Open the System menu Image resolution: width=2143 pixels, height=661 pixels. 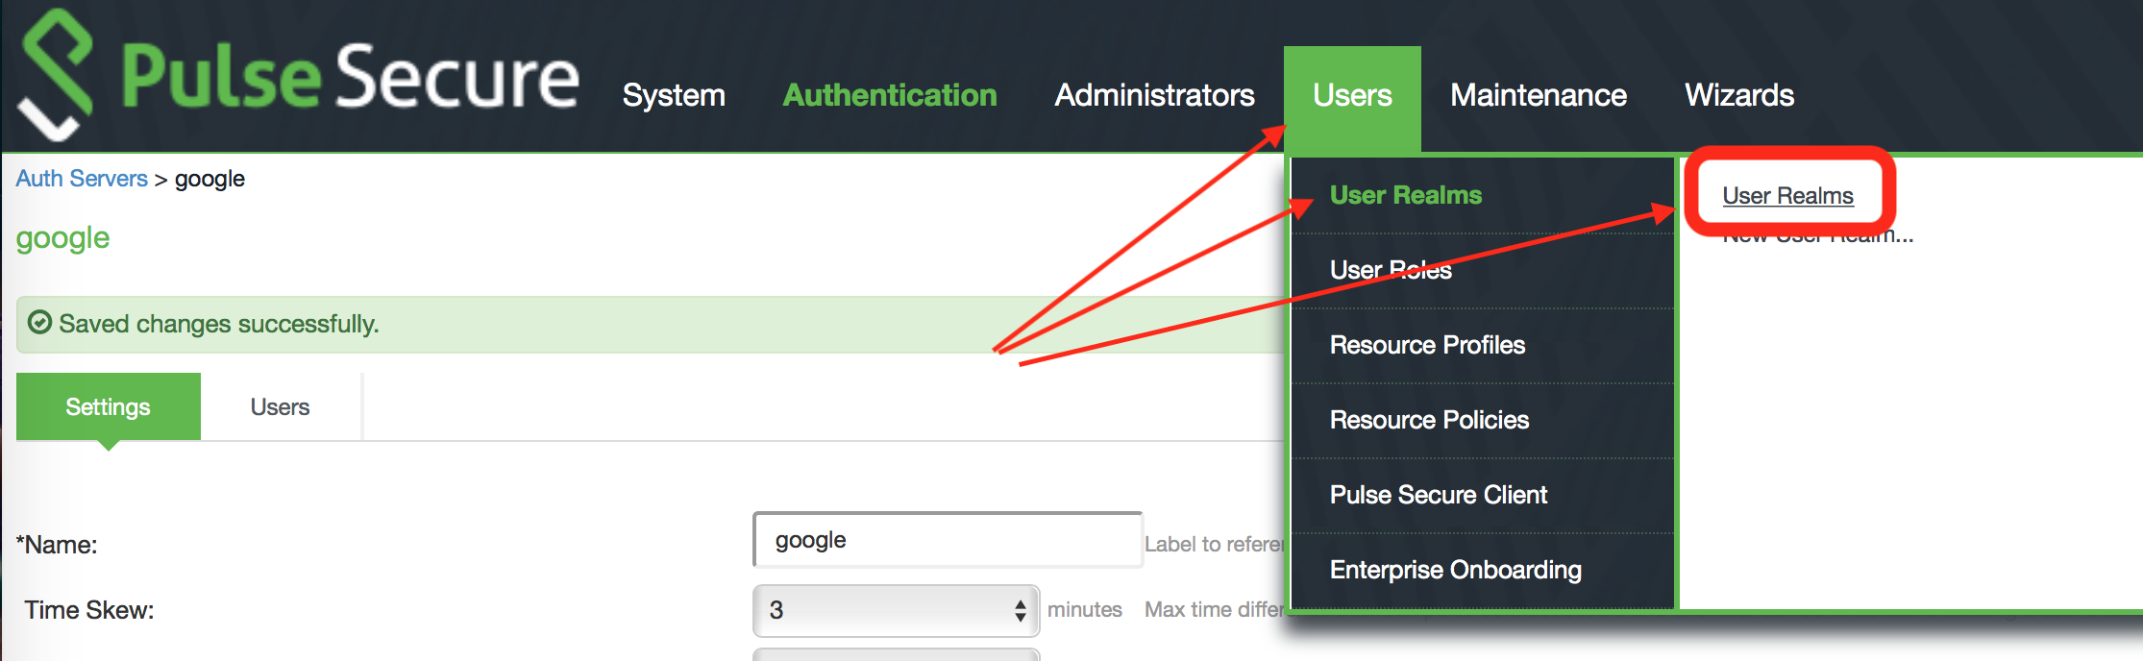coord(674,95)
